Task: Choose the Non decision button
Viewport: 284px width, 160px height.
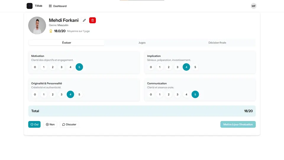Action: [50, 124]
